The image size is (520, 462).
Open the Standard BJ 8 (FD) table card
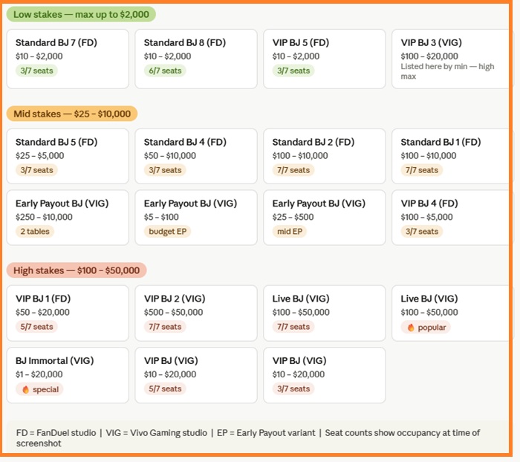pyautogui.click(x=195, y=58)
